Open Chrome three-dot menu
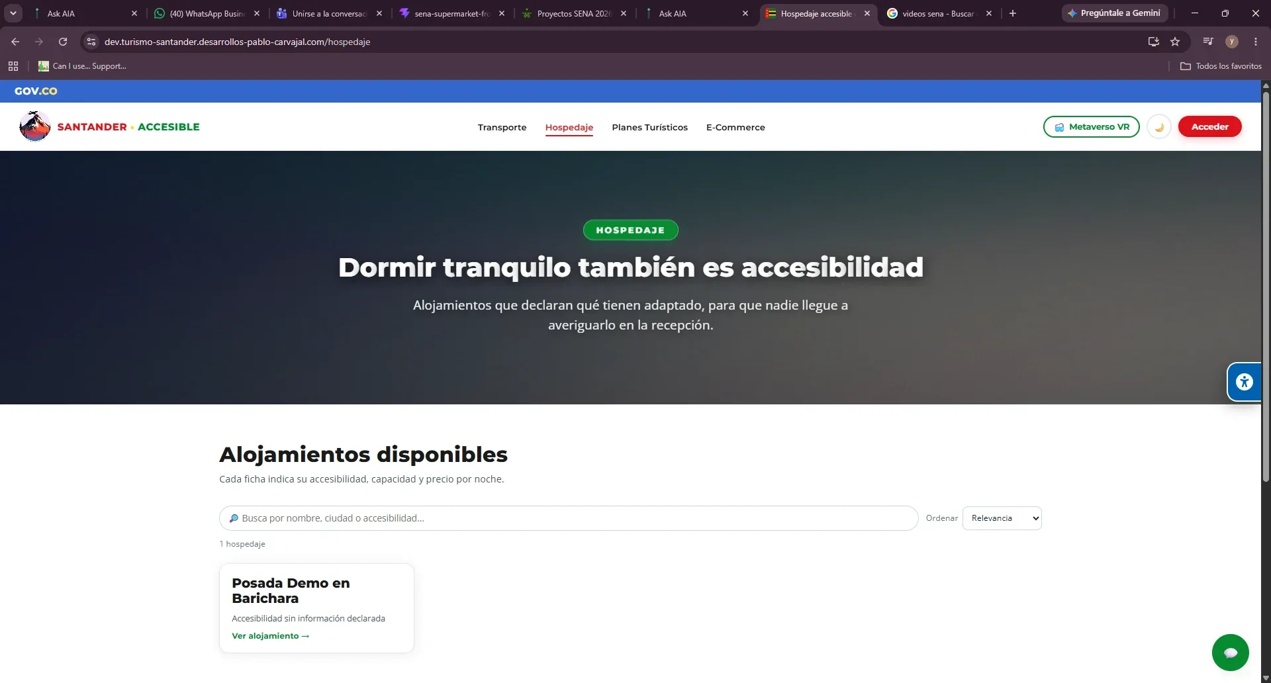This screenshot has height=683, width=1271. [x=1256, y=42]
